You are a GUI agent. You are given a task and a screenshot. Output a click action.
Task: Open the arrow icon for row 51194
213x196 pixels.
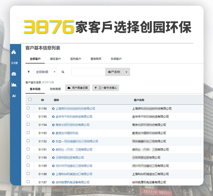point(53,125)
